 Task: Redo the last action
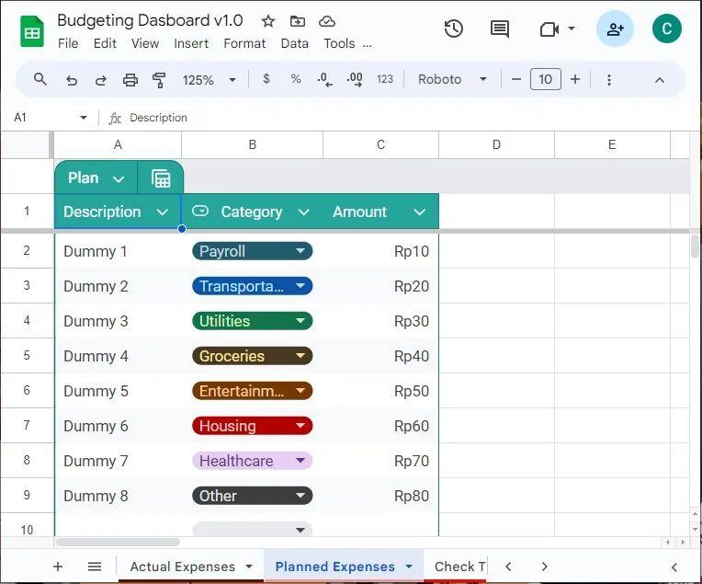pos(101,80)
